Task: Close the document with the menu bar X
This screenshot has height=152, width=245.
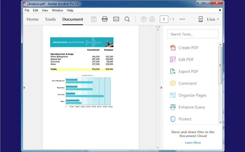Action: [x=220, y=10]
